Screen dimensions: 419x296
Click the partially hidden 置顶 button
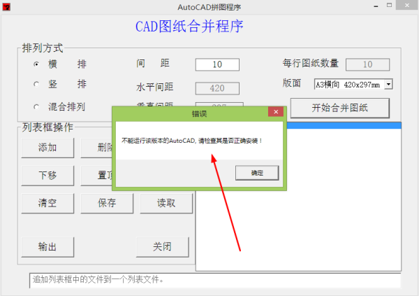(x=96, y=176)
